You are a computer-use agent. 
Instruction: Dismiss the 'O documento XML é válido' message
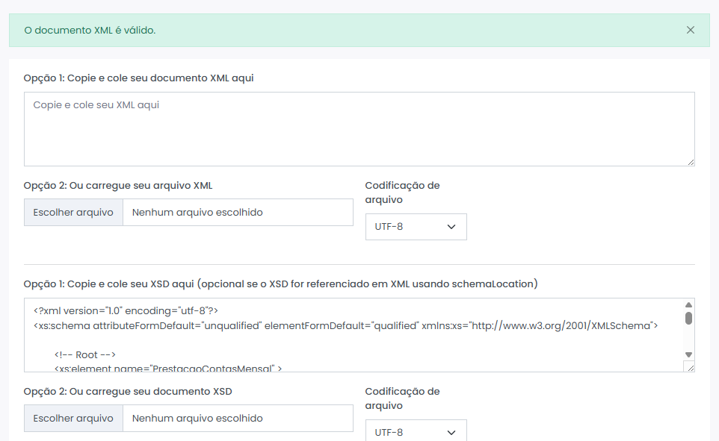tap(691, 31)
